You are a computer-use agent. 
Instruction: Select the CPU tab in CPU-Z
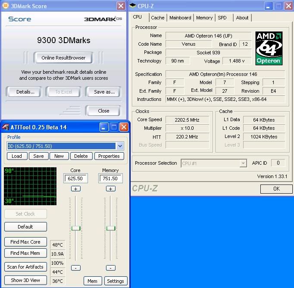pos(137,17)
